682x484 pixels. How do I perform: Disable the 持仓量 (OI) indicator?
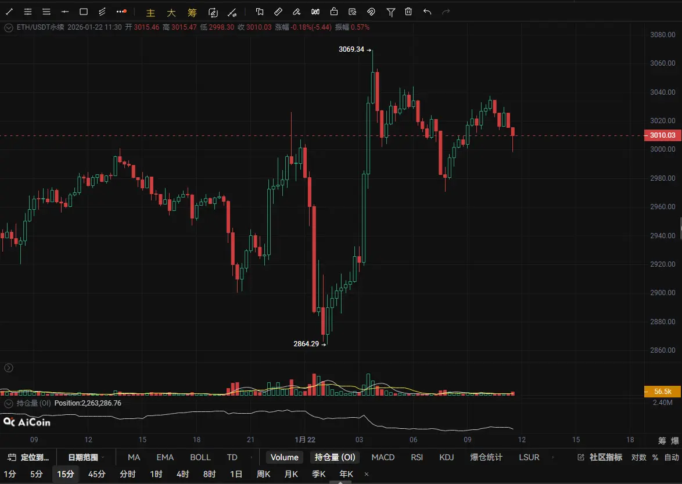click(x=335, y=457)
